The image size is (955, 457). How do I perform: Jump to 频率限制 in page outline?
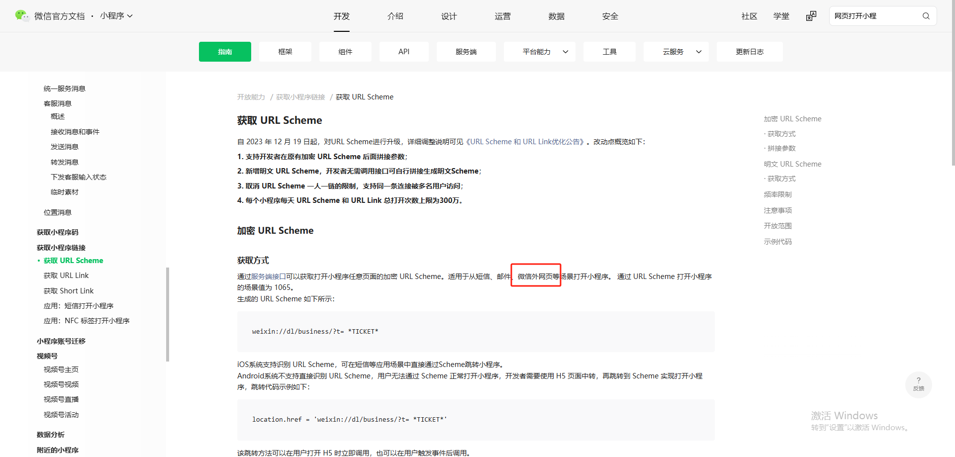778,194
